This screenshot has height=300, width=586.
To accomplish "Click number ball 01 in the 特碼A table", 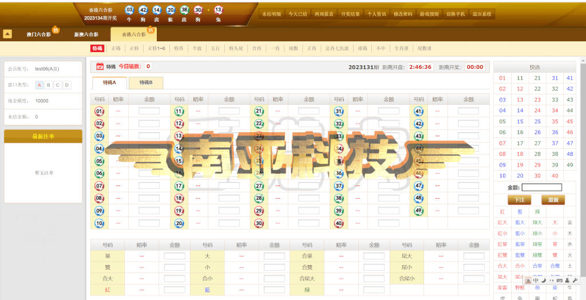I will 99,111.
